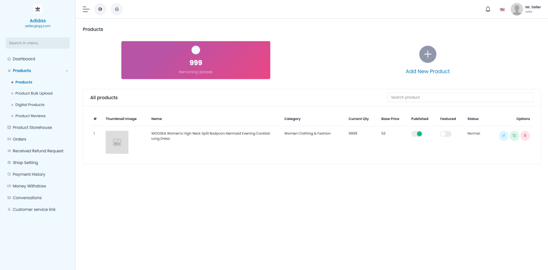Click the Base Price column header

(x=390, y=119)
